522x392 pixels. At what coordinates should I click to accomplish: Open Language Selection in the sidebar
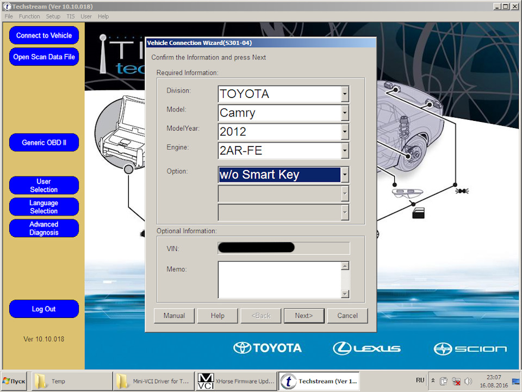44,207
